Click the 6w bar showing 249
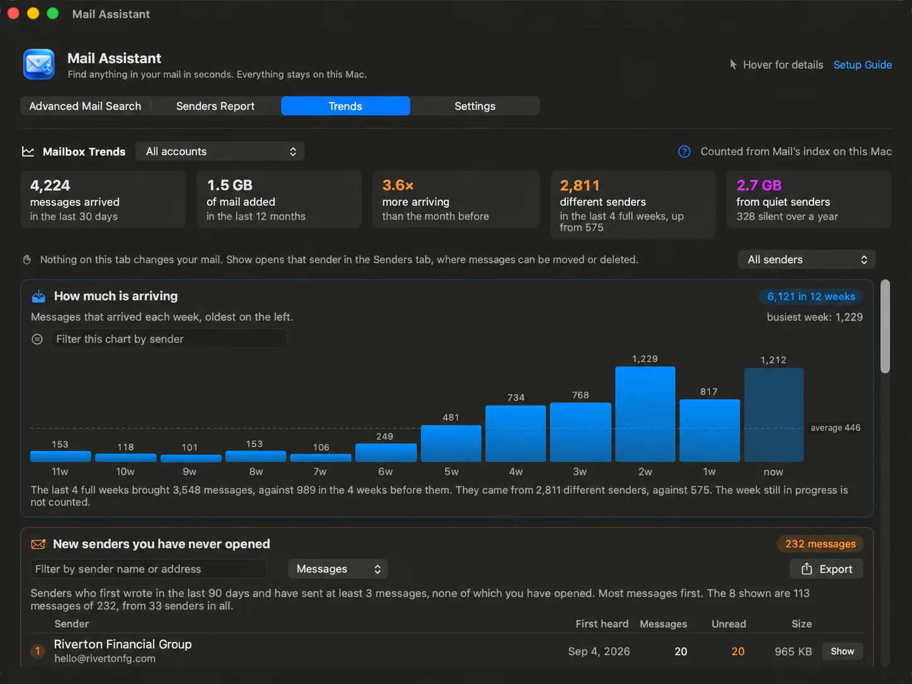 pos(386,453)
